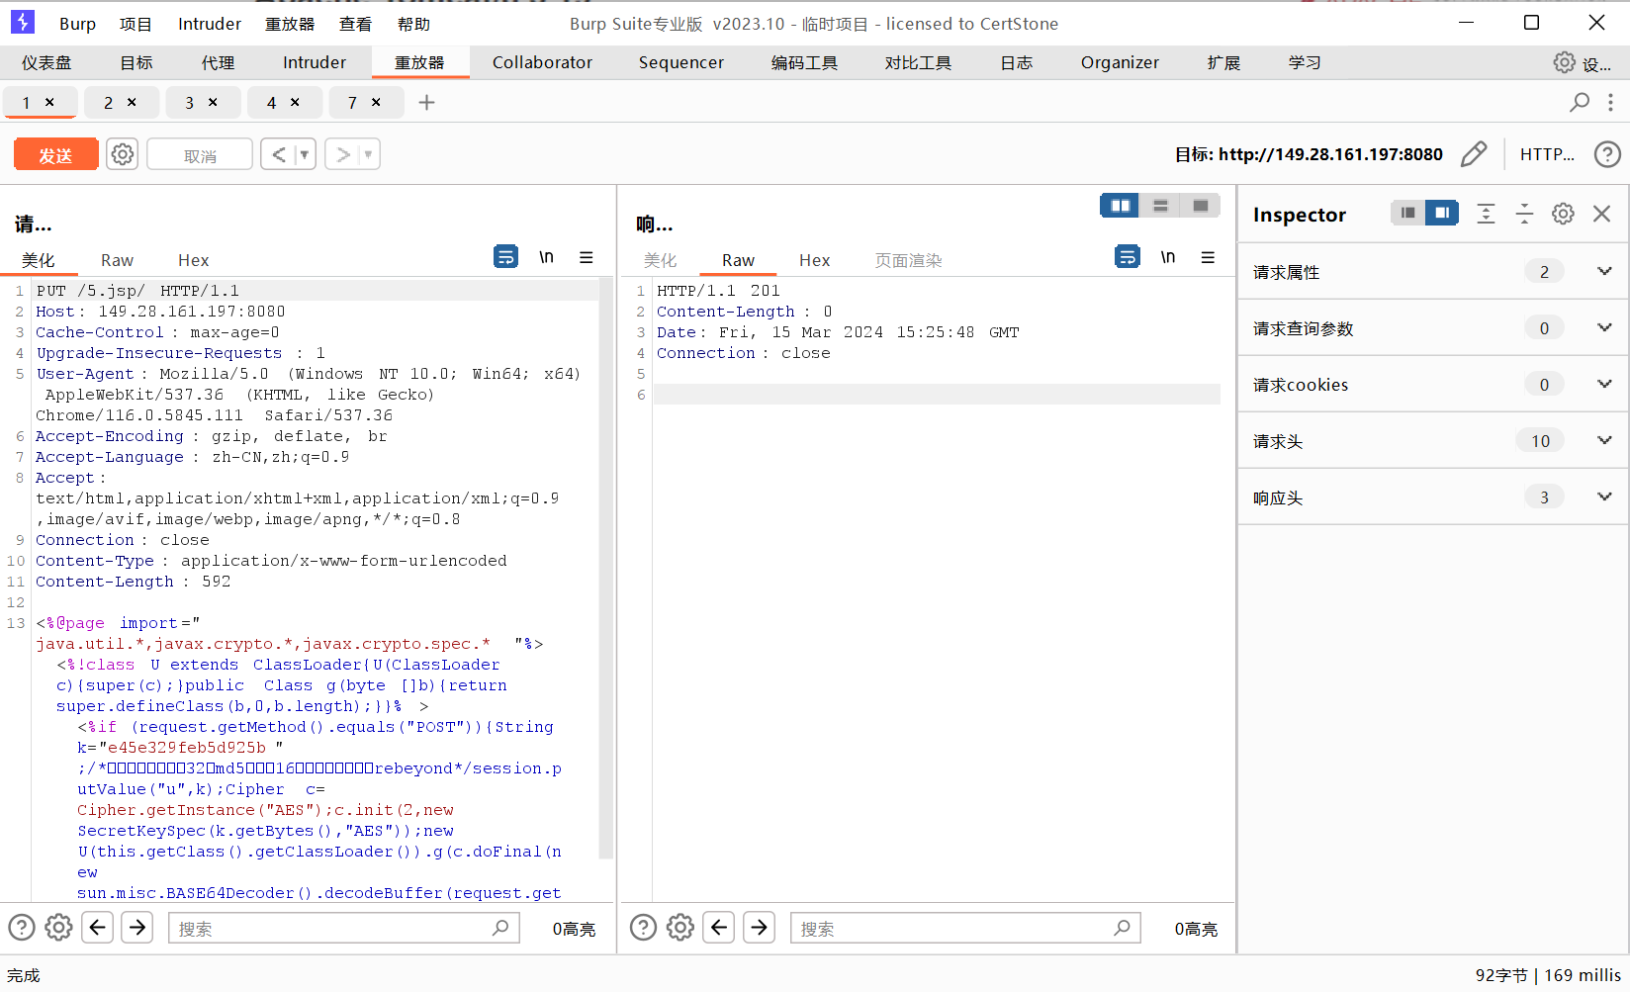The width and height of the screenshot is (1630, 992).
Task: Go to next request search match
Action: coord(137,928)
